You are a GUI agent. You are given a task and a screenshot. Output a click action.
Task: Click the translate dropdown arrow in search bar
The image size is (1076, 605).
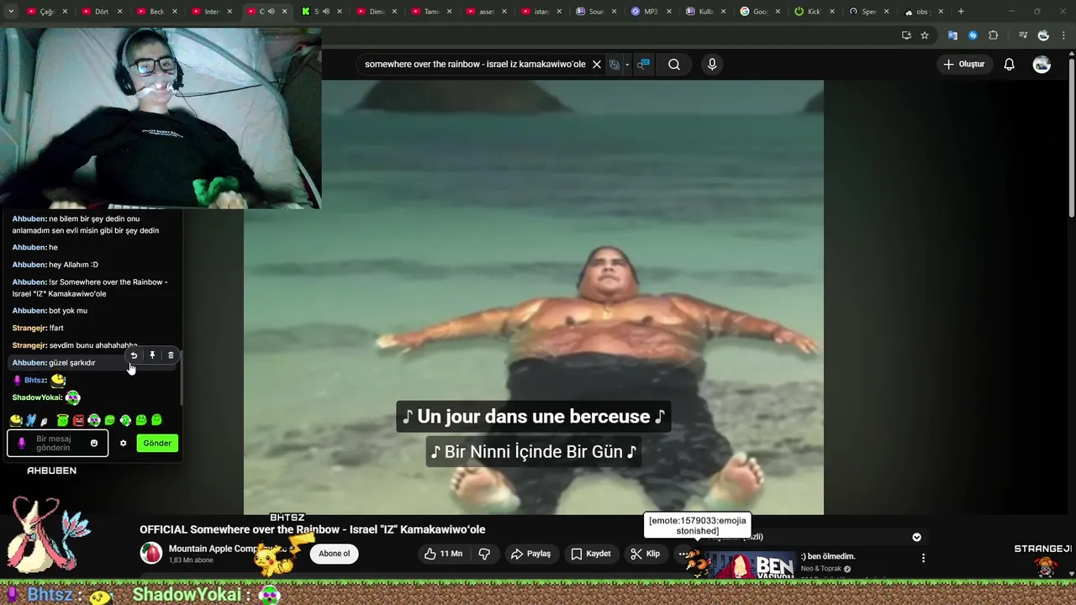(x=627, y=65)
